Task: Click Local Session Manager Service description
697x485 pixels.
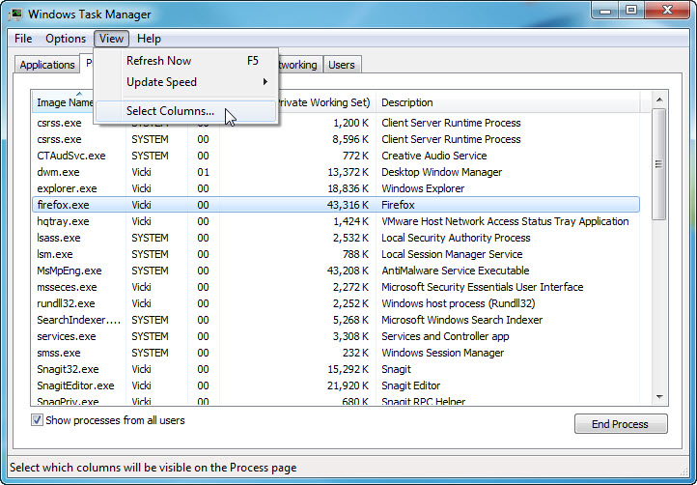Action: click(x=452, y=254)
